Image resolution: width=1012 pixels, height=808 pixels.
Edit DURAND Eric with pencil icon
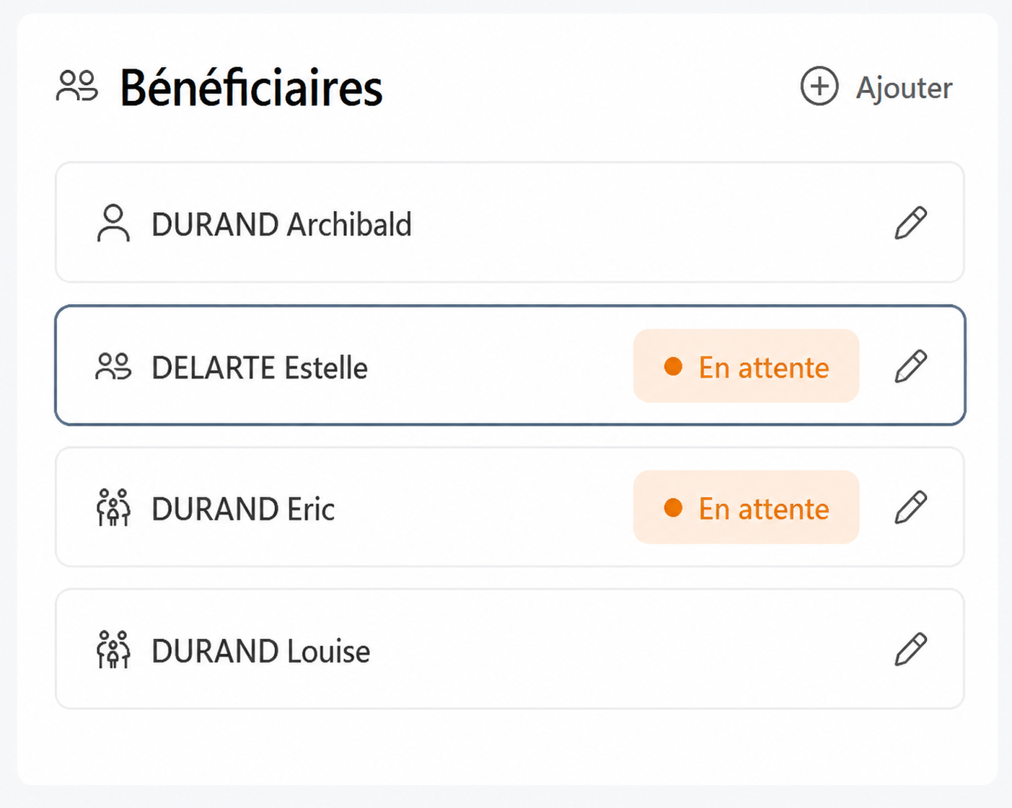(910, 507)
